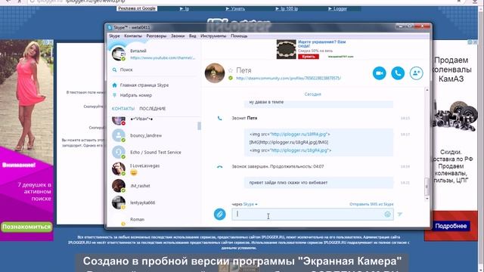484x272 pixels.
Task: Click the ended-call icon beside Звонок завершен
Action: coord(219,166)
